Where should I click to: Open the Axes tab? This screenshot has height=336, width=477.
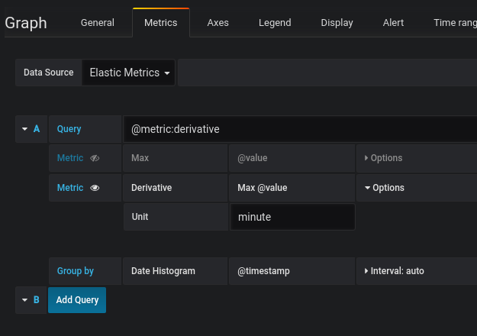point(218,23)
